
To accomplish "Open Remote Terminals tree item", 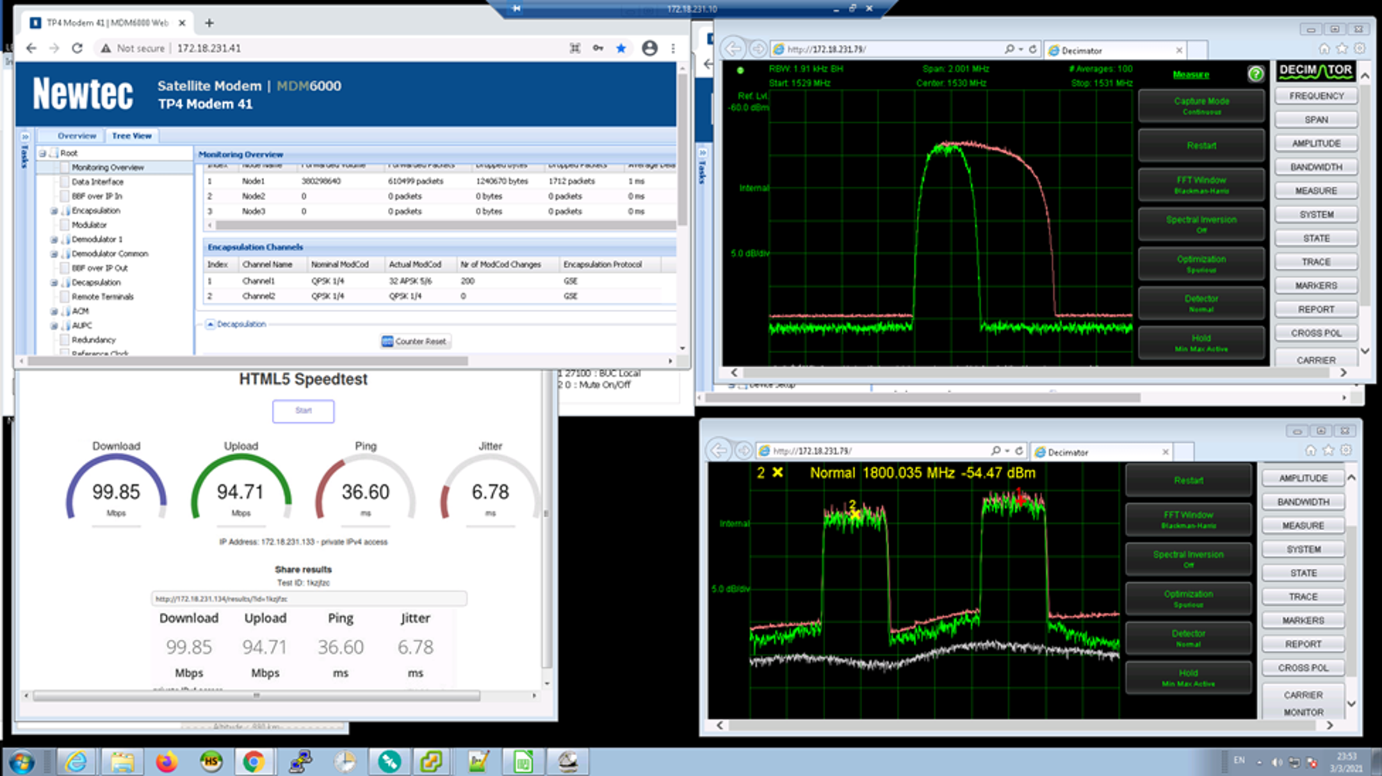I will (x=102, y=297).
